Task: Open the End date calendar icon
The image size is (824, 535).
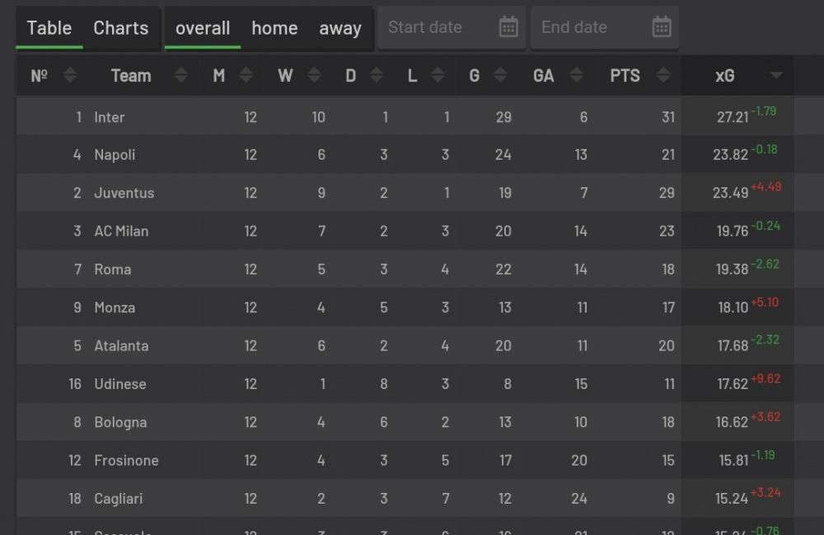Action: [x=662, y=27]
